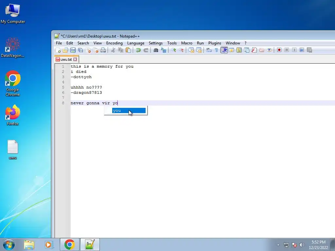Select the uwu.txt document tab
335x251 pixels.
pyautogui.click(x=66, y=59)
